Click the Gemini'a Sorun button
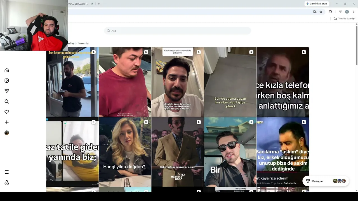Image resolution: width=358 pixels, height=201 pixels. 316,4
